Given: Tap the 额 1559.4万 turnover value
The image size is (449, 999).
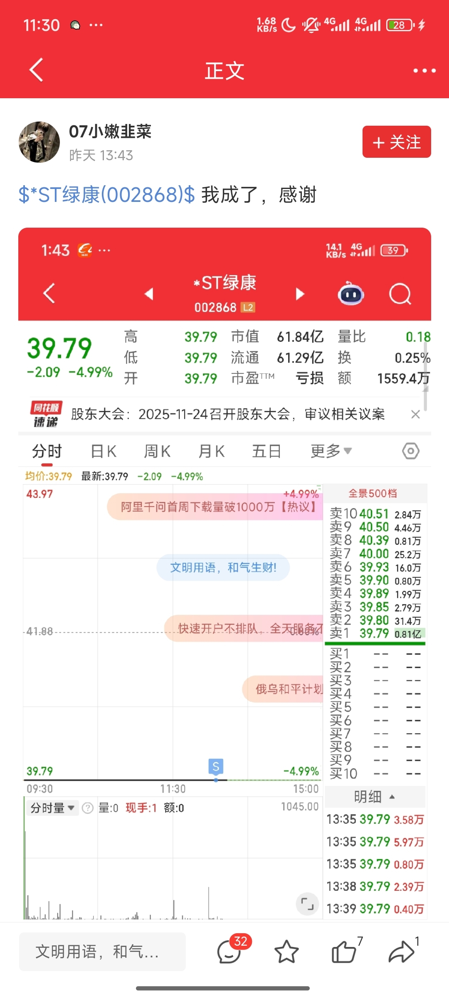Looking at the screenshot, I should coord(403,378).
